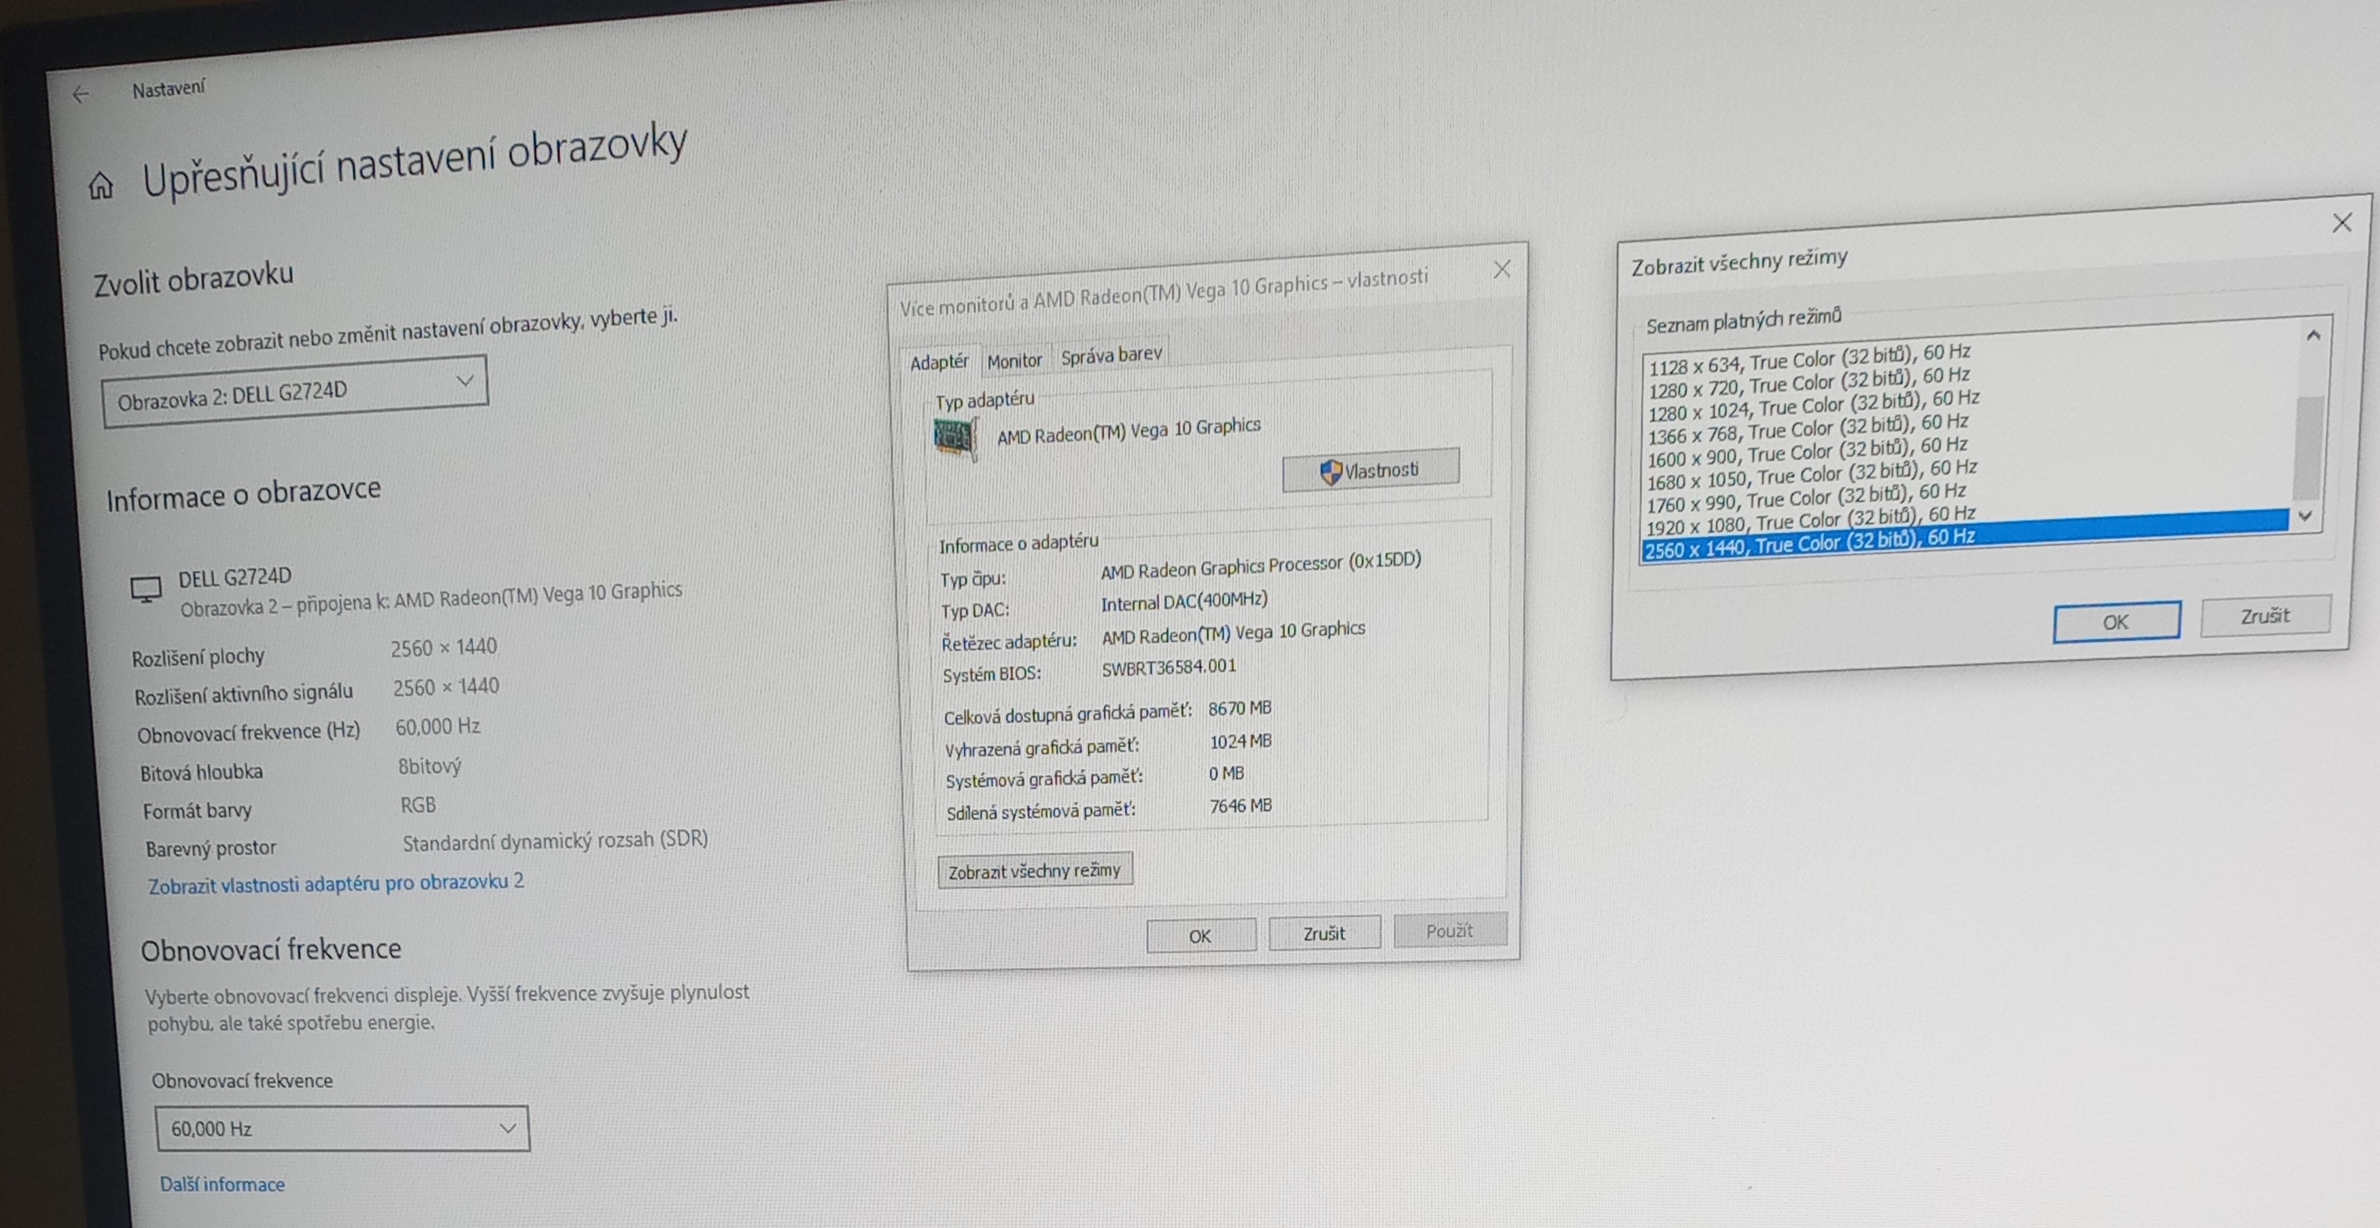Switch to the Monitor tab
The height and width of the screenshot is (1228, 2380).
1013,360
